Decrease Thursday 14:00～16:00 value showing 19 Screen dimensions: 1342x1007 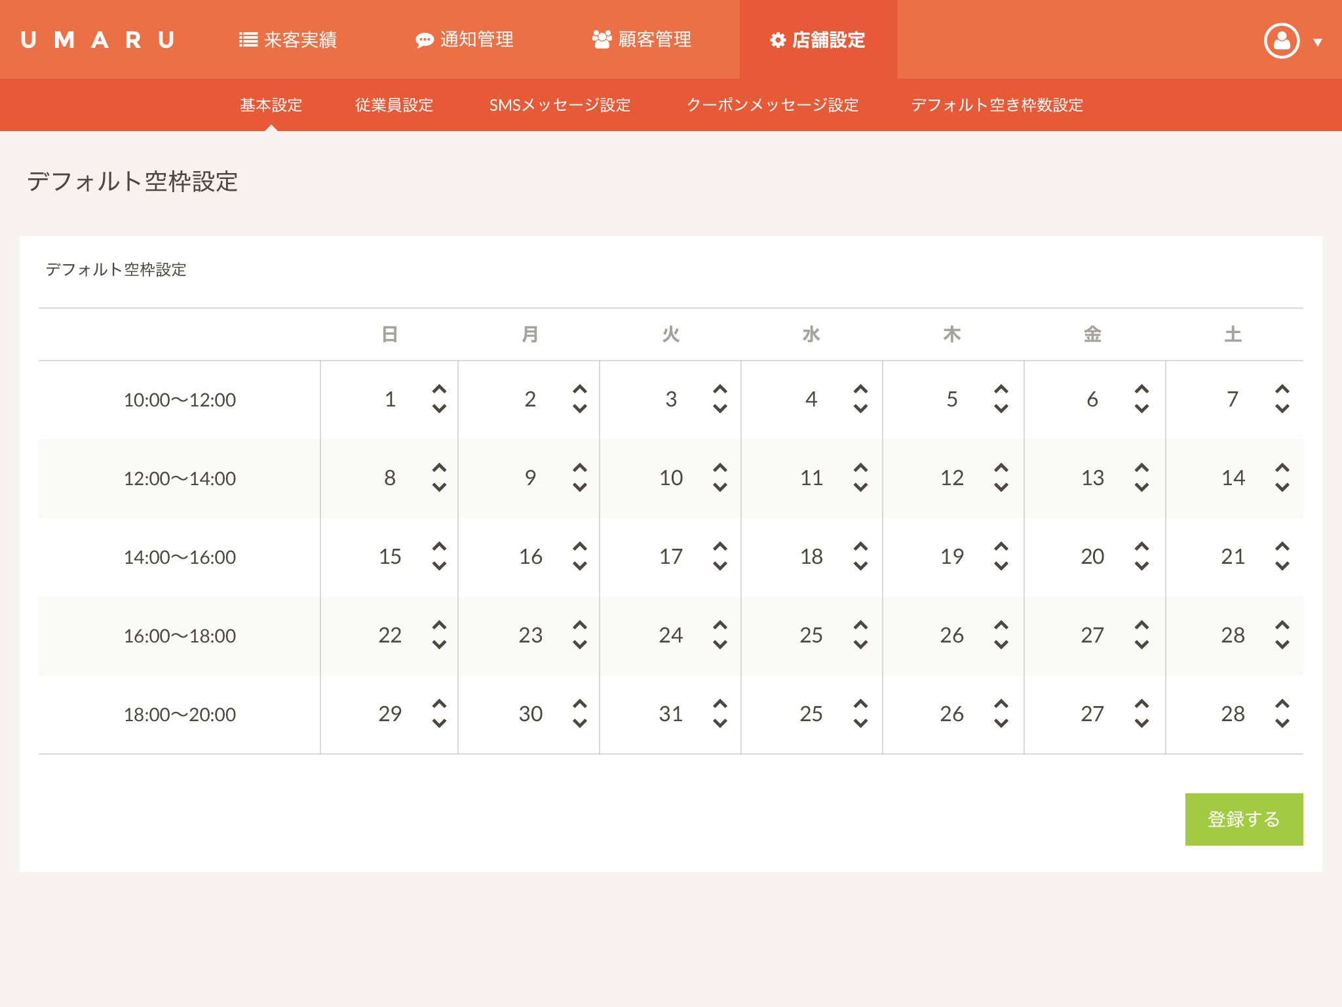pos(1001,566)
